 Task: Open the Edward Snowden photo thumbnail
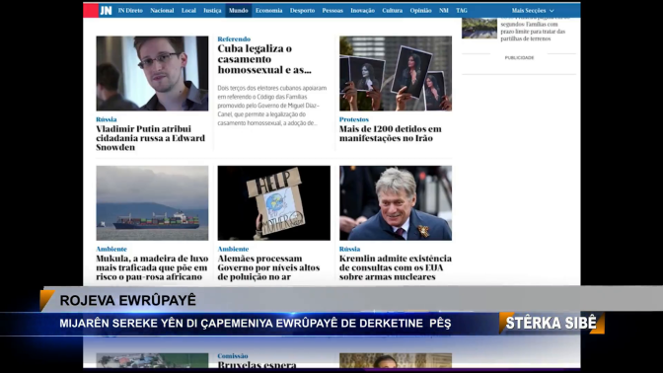152,74
